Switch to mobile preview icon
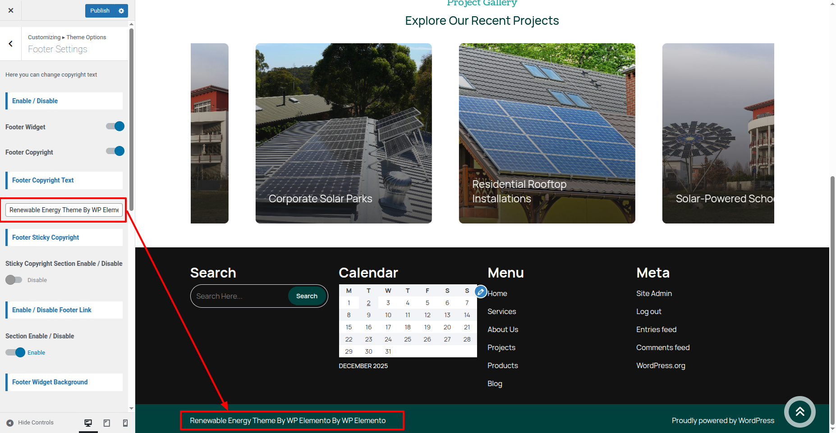 125,423
